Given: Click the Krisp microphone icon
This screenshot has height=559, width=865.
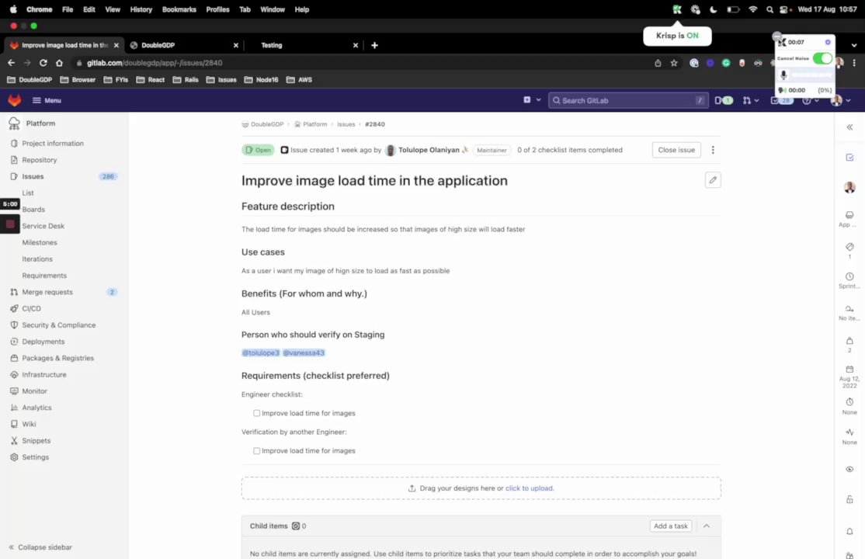Looking at the screenshot, I should tap(783, 75).
